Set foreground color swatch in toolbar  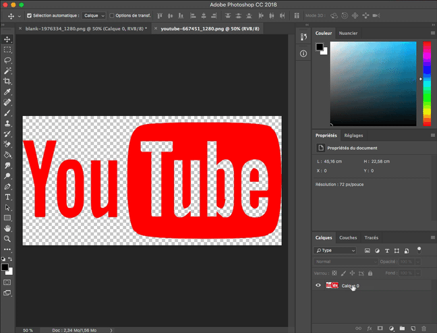pos(5,267)
